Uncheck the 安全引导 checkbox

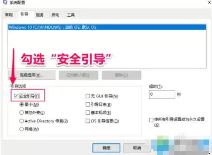click(x=16, y=96)
